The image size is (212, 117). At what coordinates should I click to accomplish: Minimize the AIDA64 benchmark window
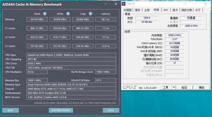(106, 4)
